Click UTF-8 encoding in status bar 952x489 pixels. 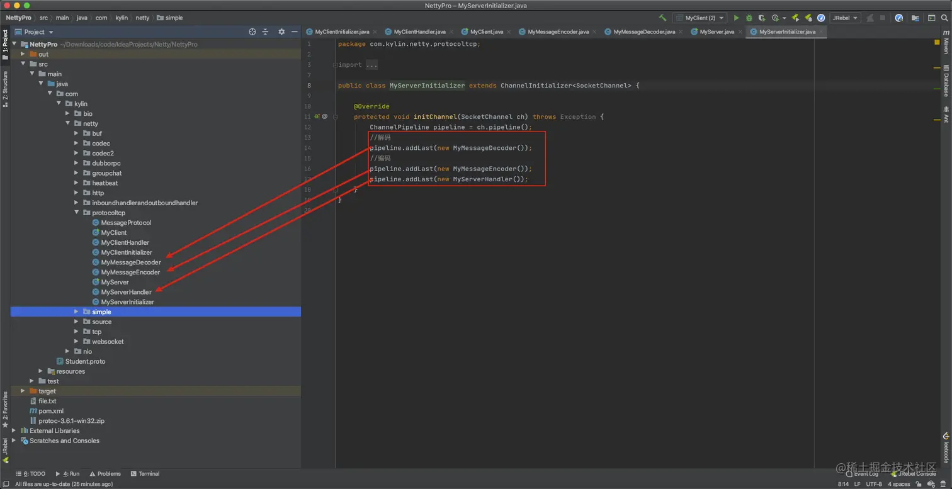click(874, 484)
